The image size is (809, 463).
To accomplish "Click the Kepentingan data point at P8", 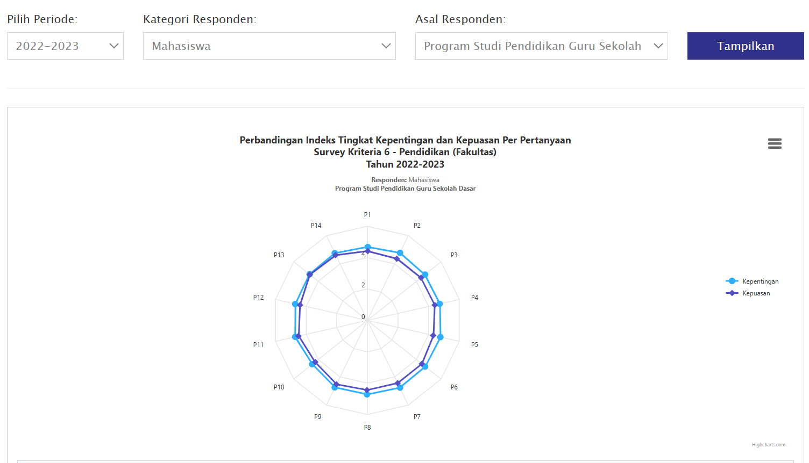I will [x=367, y=394].
